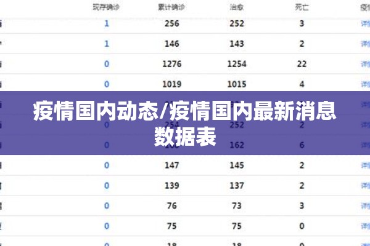Open the 详情 link in the 139 row
The width and height of the screenshot is (370, 246).
(366, 186)
